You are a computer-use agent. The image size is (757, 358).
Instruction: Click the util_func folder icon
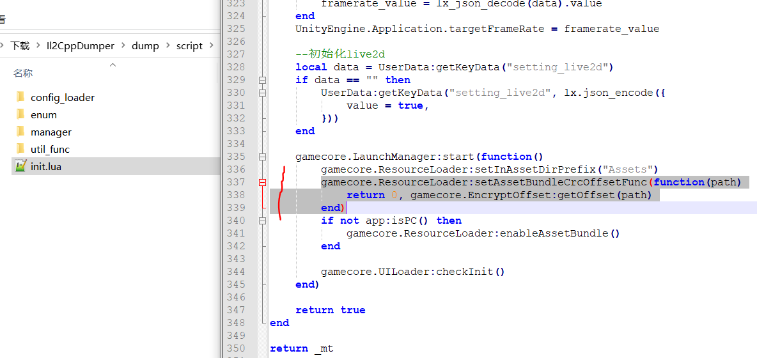pos(20,149)
